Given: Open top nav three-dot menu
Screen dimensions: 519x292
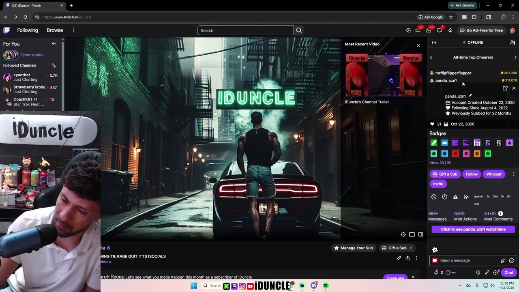Looking at the screenshot, I should pos(73,30).
